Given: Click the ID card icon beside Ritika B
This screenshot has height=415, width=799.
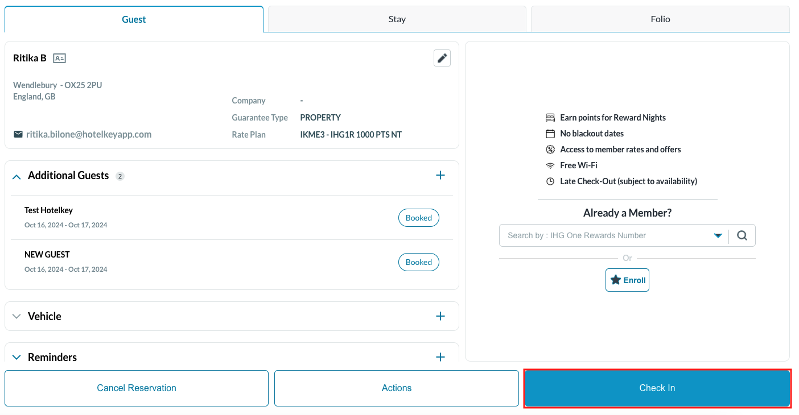Looking at the screenshot, I should [59, 58].
